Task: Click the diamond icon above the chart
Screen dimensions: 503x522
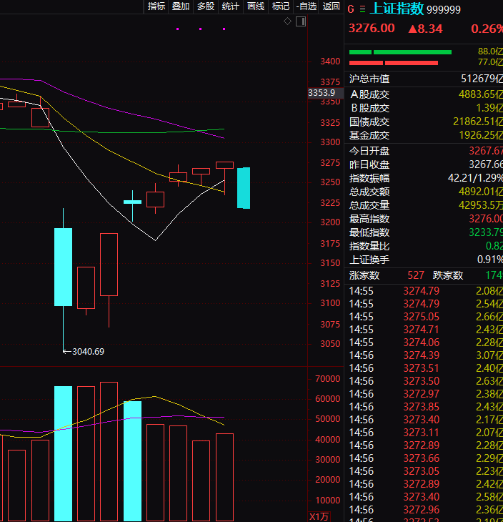Action: [x=287, y=21]
